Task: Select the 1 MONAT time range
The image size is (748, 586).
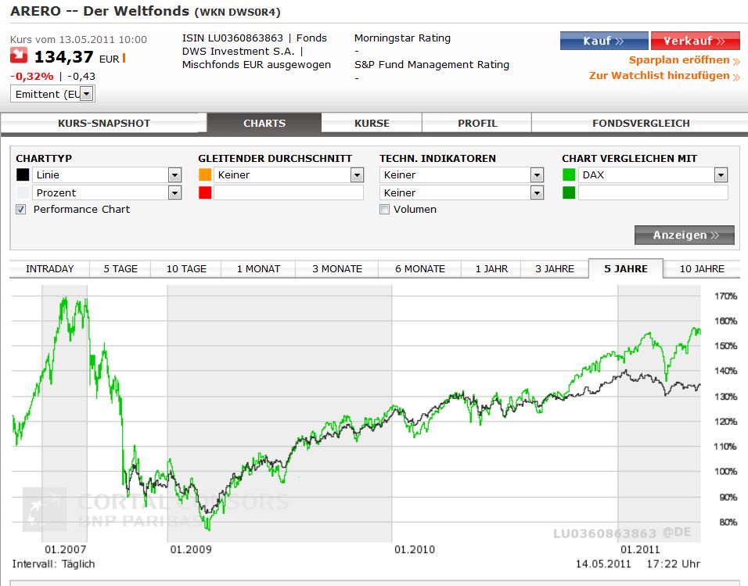Action: point(258,268)
